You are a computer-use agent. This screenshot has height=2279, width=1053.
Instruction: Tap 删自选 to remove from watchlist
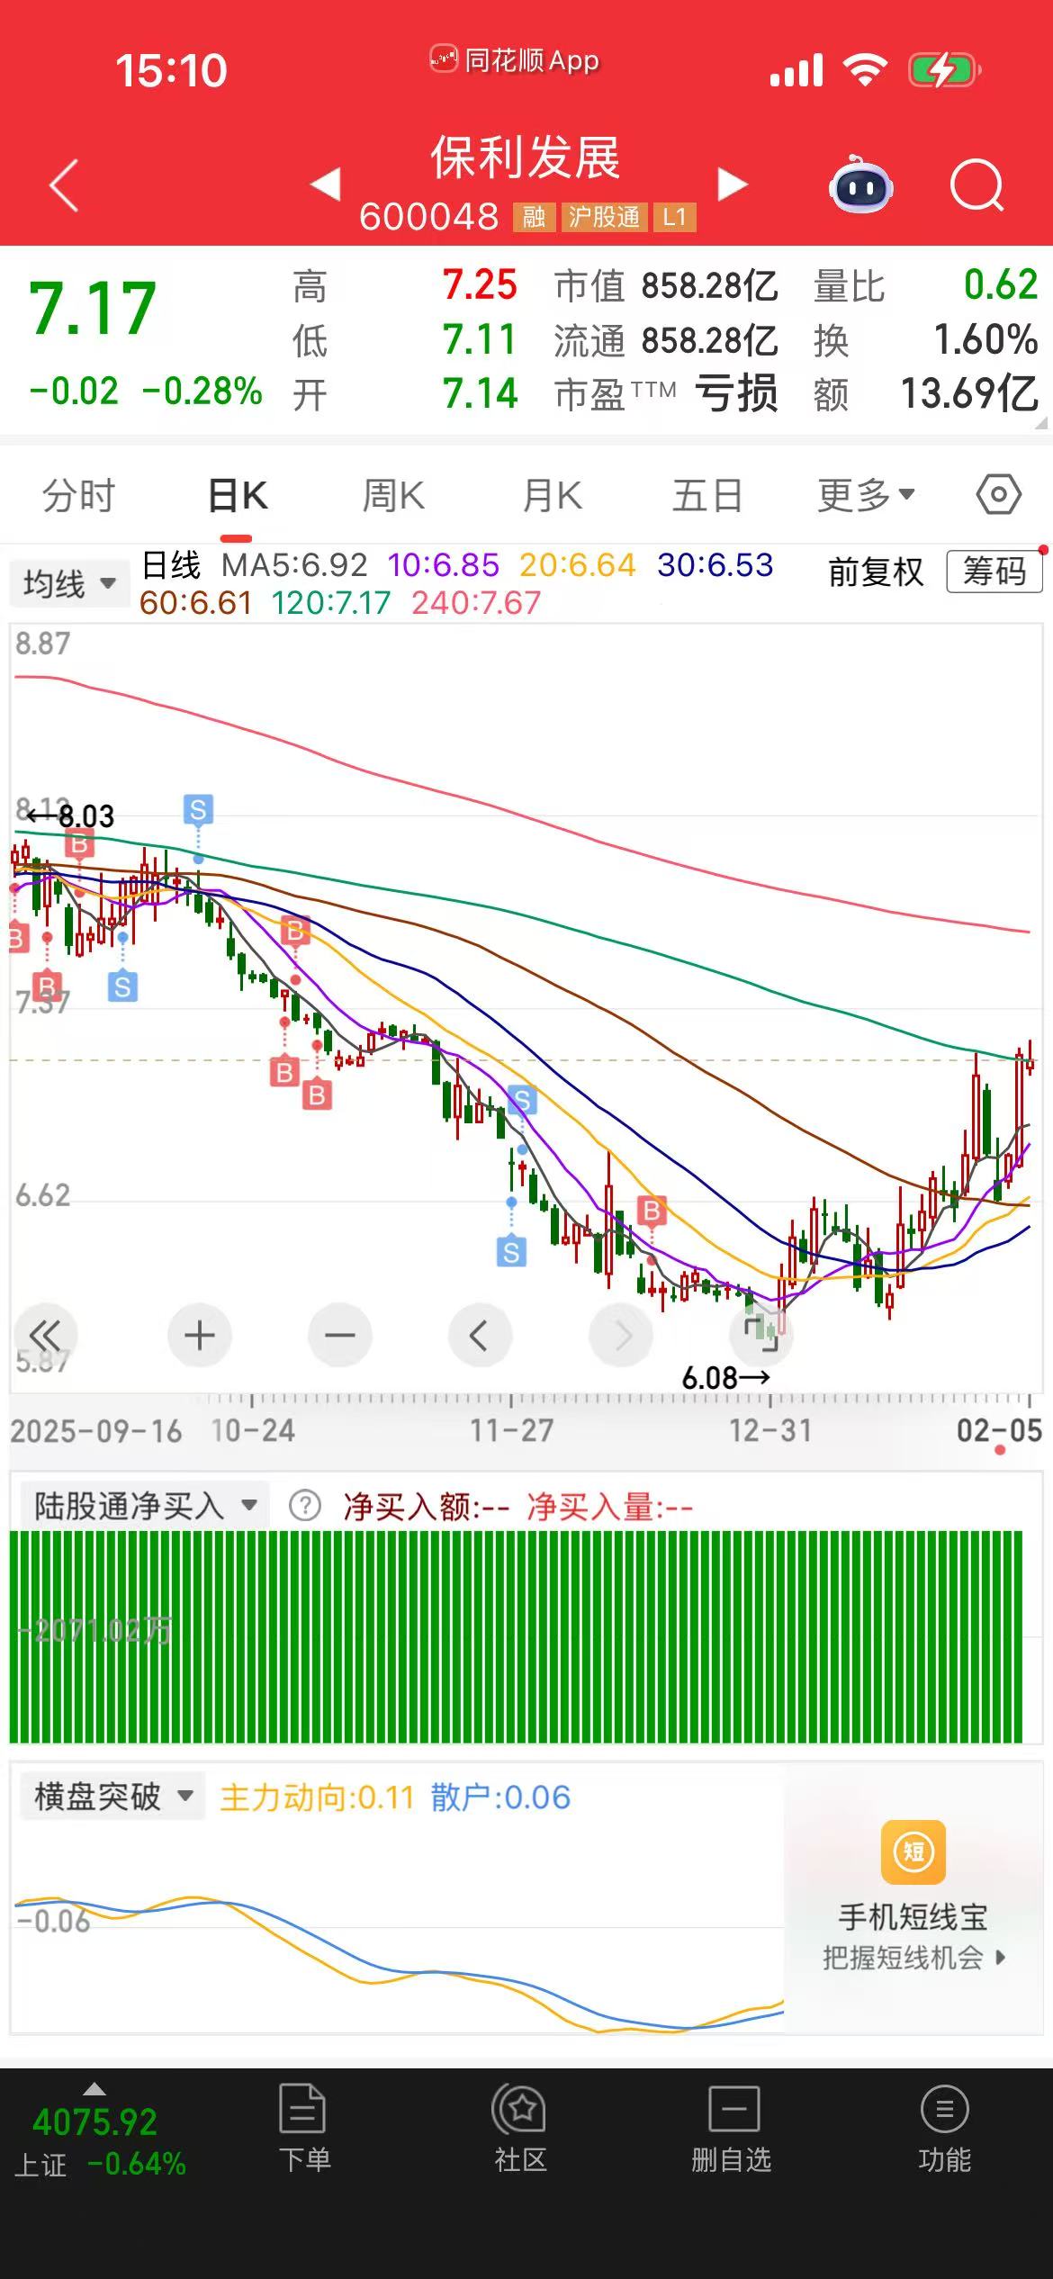tap(732, 2130)
